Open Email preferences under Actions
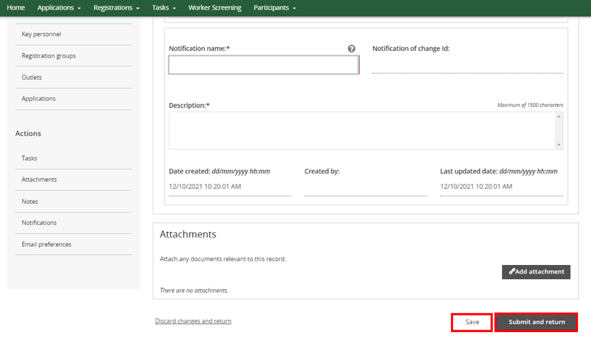 pyautogui.click(x=47, y=244)
